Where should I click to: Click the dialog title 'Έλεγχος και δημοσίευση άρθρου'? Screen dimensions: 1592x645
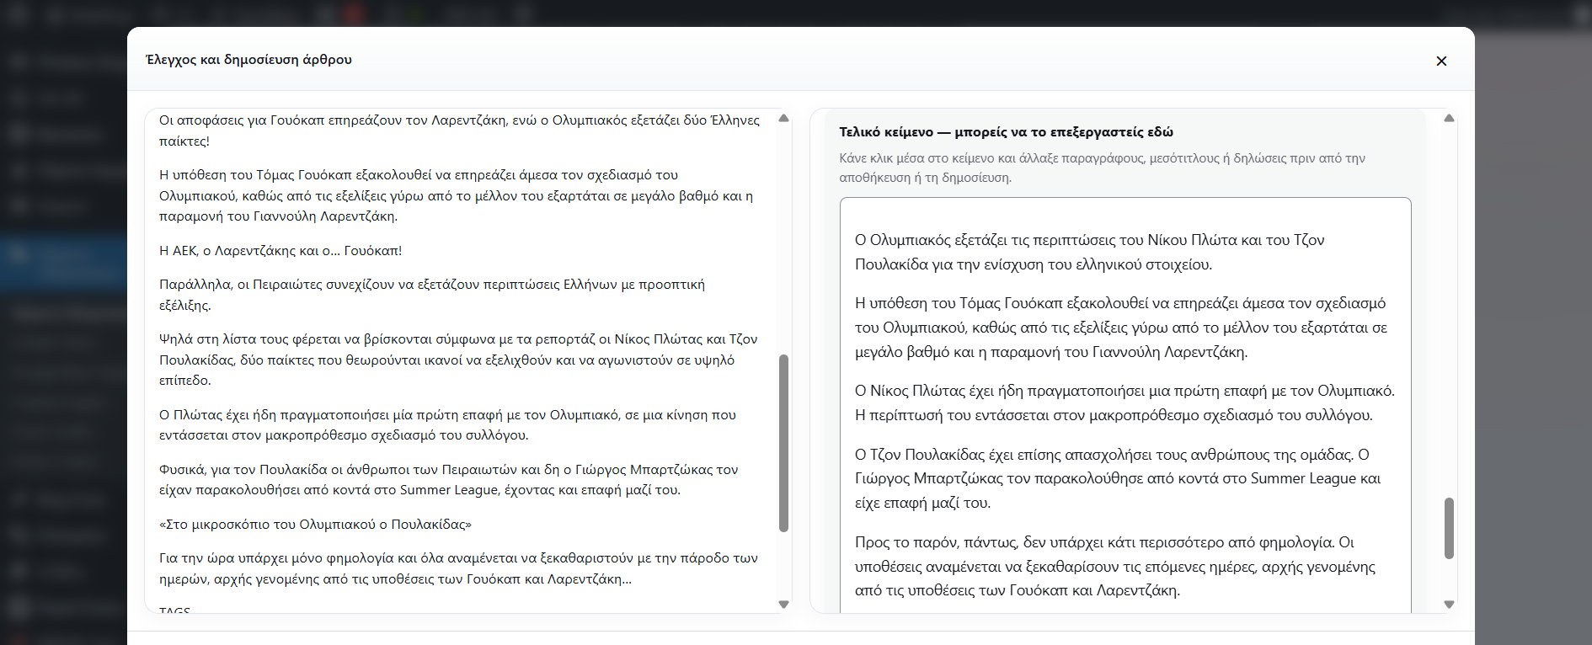(x=248, y=60)
